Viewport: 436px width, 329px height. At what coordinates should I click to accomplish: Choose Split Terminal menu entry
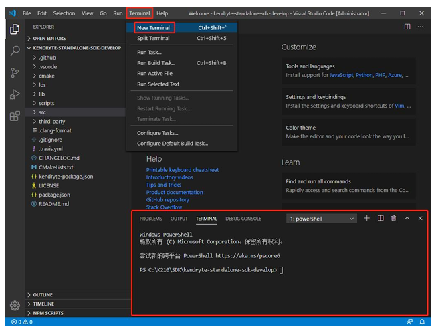pyautogui.click(x=182, y=38)
